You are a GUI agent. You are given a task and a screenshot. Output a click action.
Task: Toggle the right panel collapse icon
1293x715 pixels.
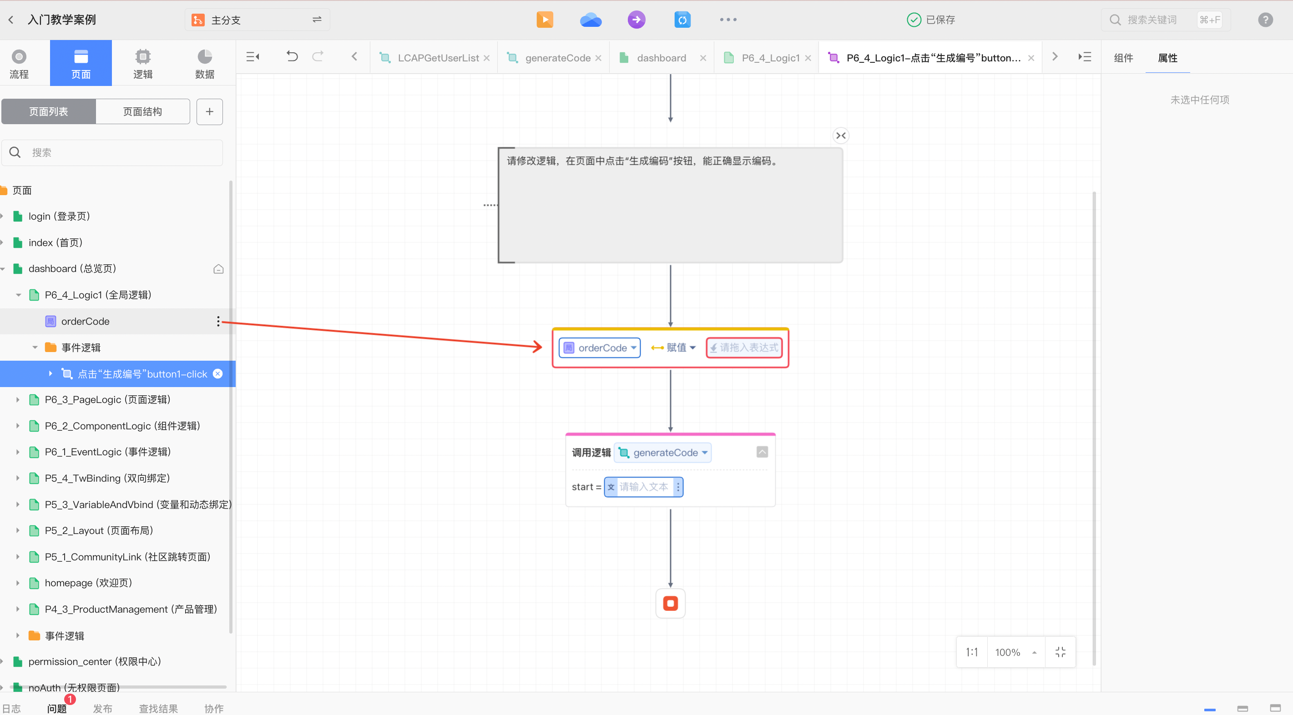(x=1085, y=57)
